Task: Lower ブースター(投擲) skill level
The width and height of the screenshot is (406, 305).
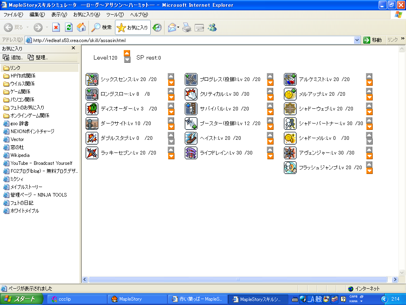Action: pos(270,127)
